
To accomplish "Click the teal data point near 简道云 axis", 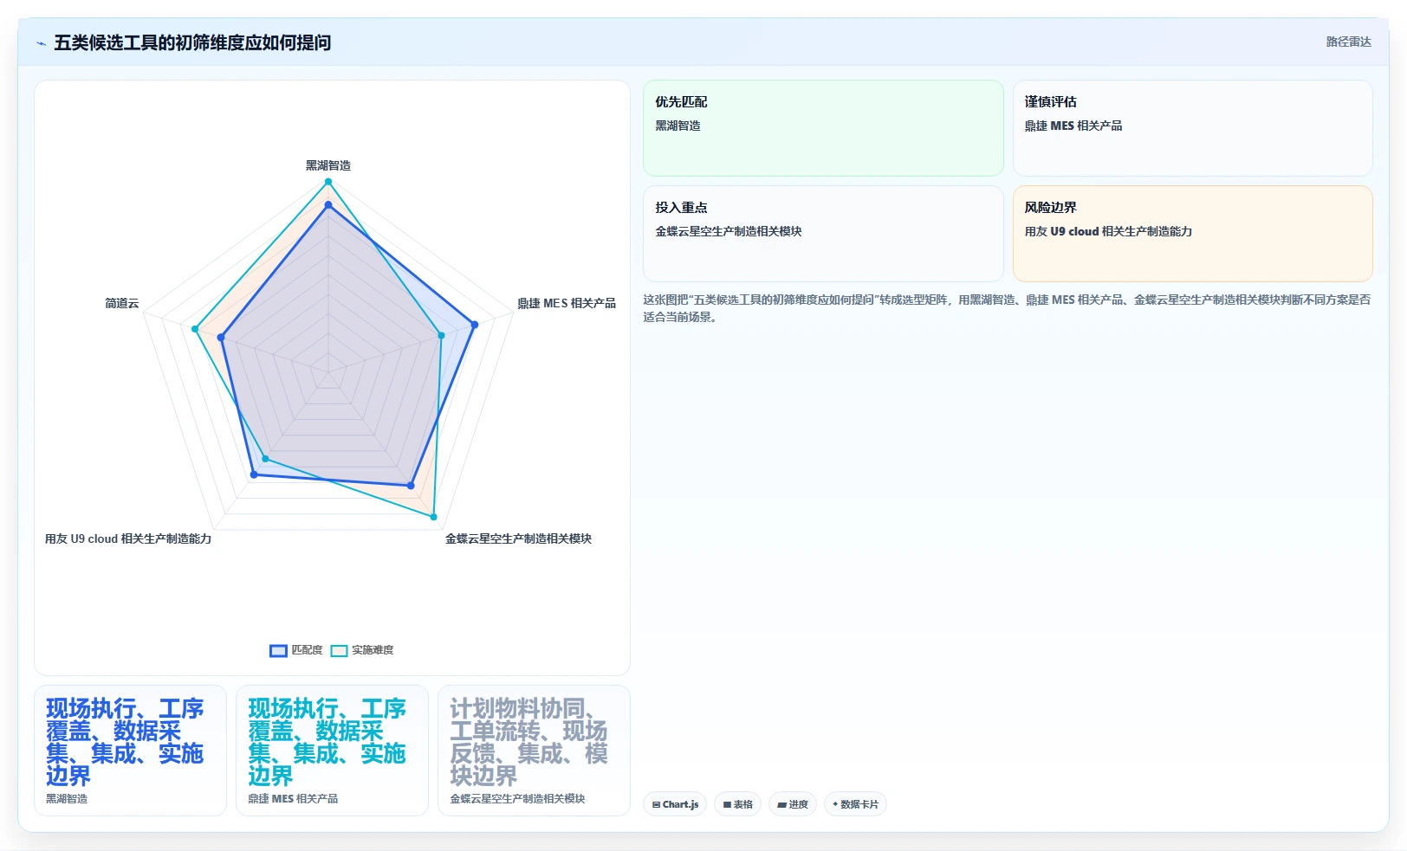I will [195, 329].
